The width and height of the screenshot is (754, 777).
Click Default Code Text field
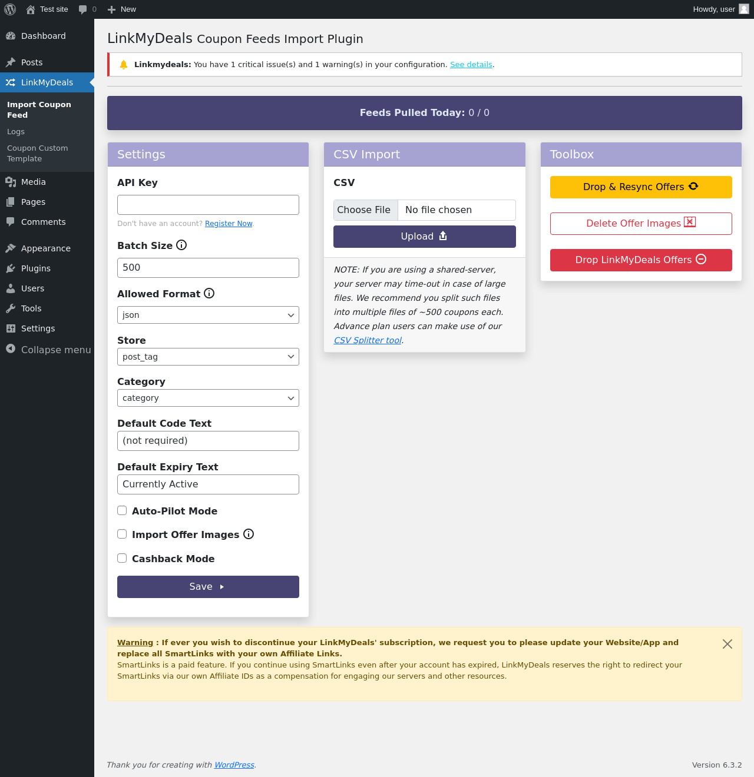[x=208, y=441]
